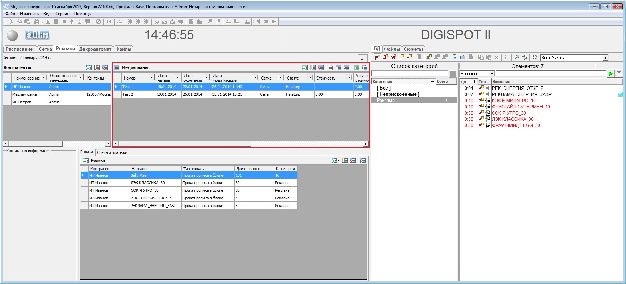Edit media plan icon in Медиапланы header

[x=313, y=67]
